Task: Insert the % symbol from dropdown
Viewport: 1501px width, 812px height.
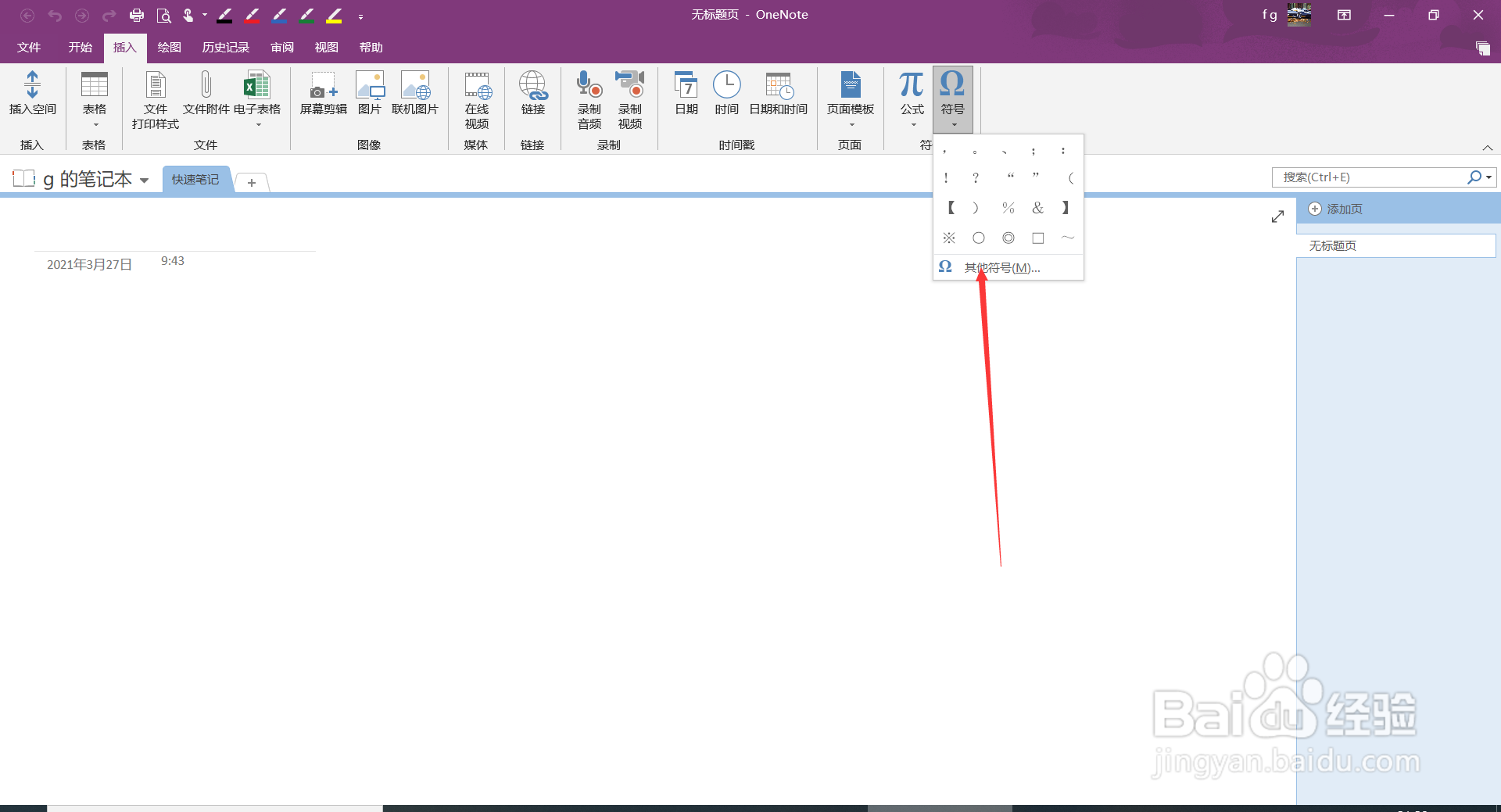Action: [1008, 208]
